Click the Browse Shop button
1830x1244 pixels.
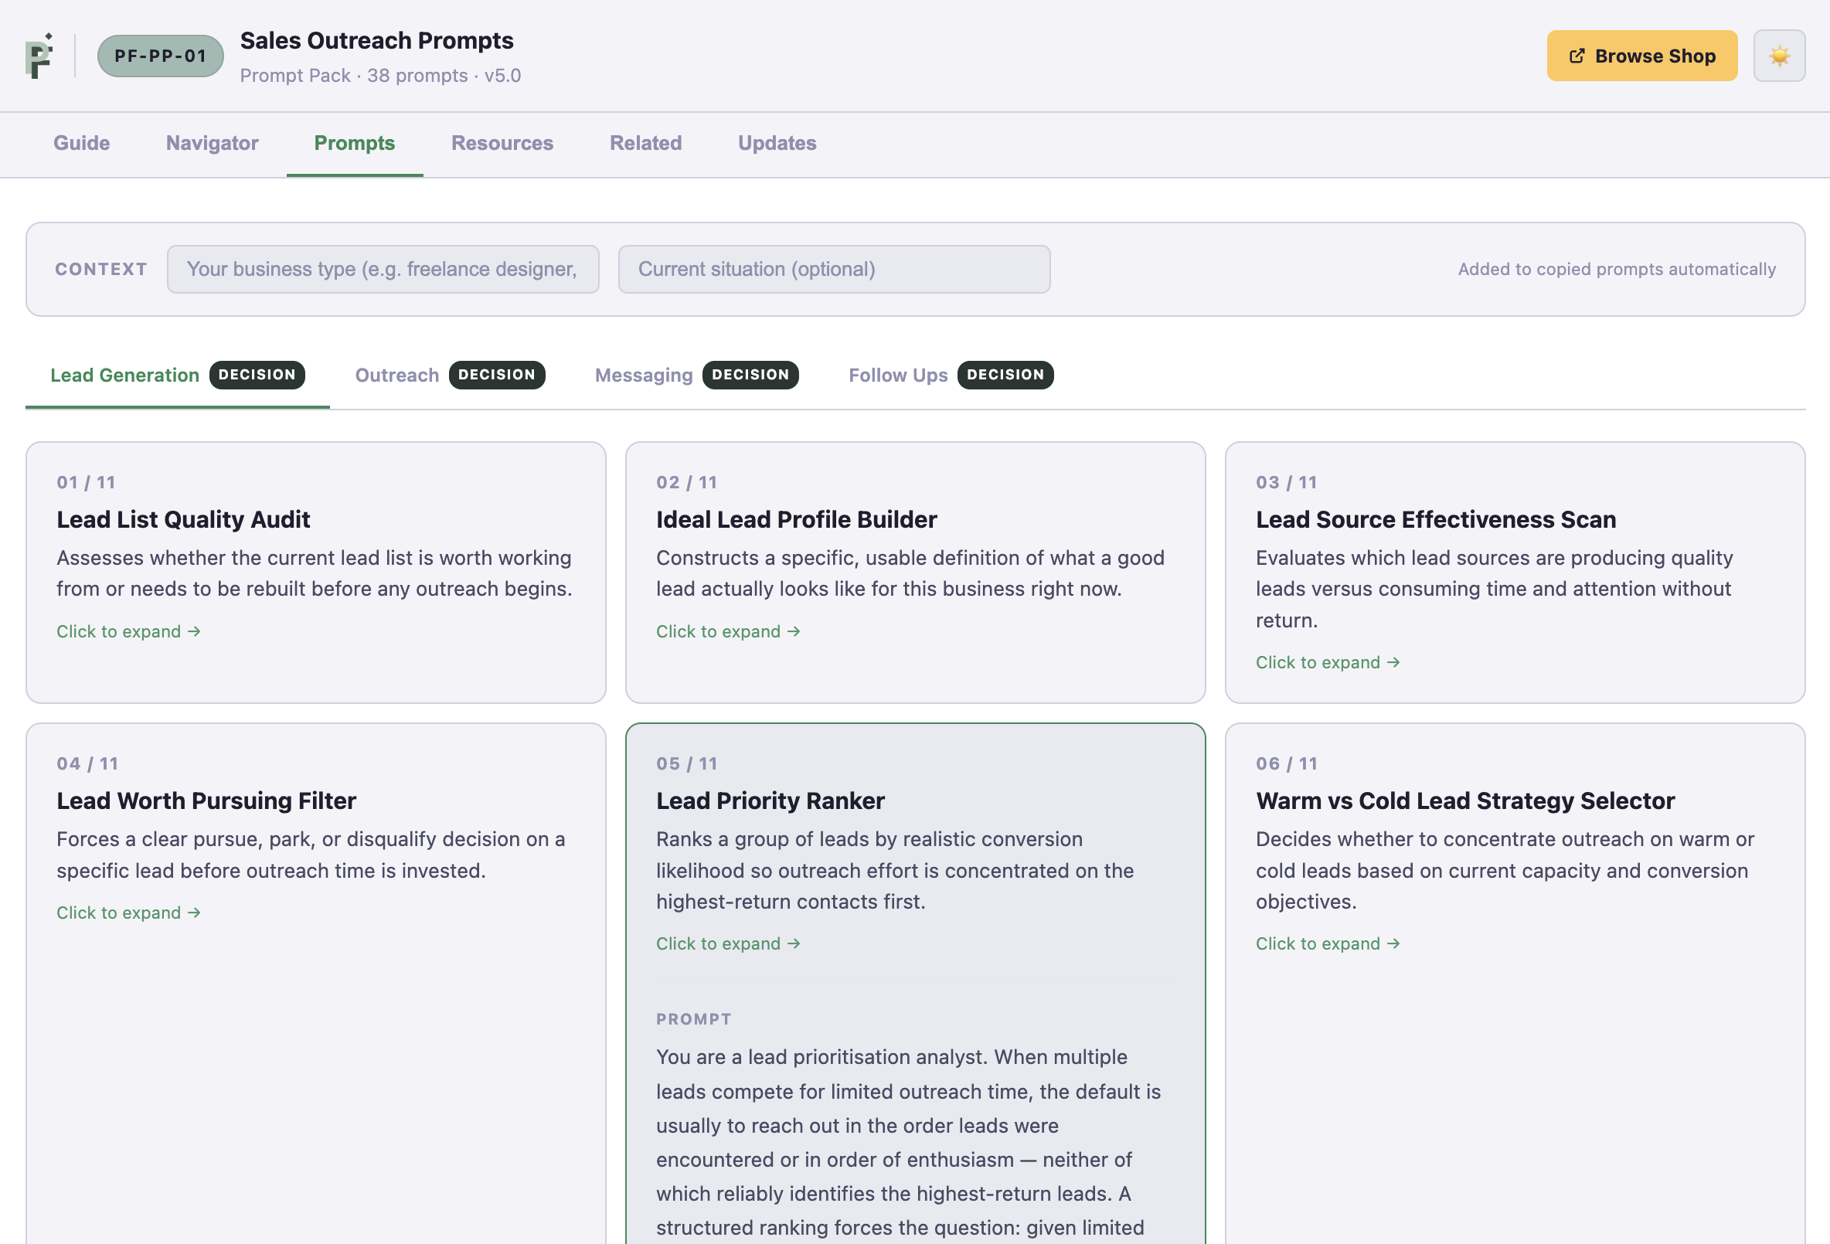pos(1641,56)
